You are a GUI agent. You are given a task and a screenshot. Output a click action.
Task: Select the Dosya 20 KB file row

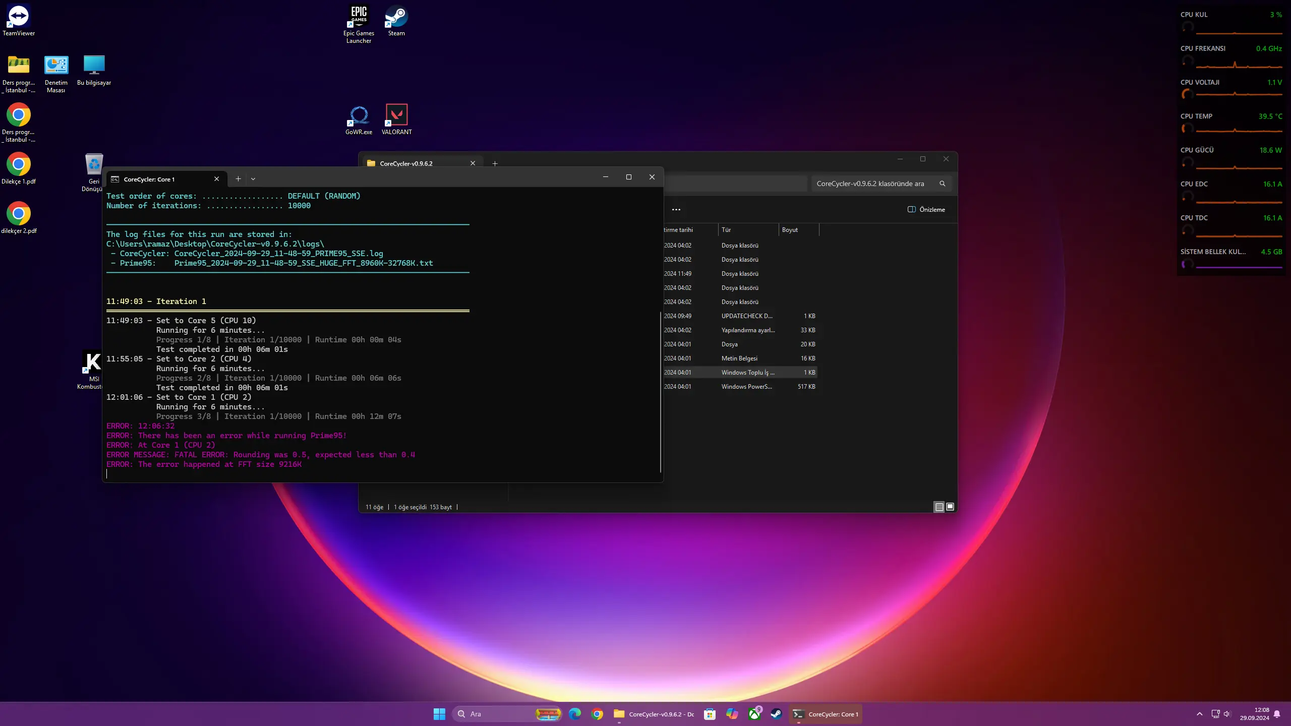tap(740, 344)
